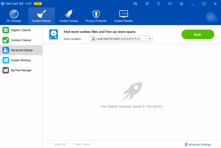Go to Privacy Protector tab
This screenshot has width=221, height=148.
tap(96, 16)
